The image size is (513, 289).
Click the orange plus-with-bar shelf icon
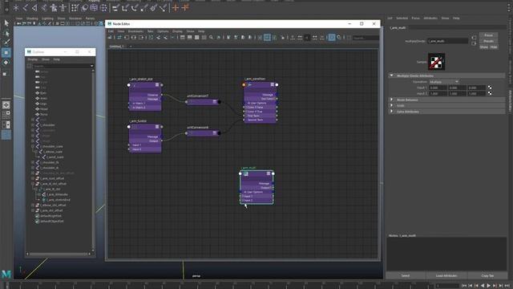[185, 8]
